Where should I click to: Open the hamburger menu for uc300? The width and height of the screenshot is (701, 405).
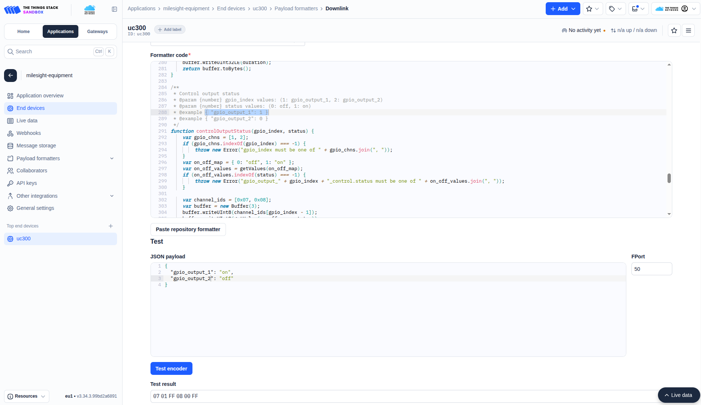tap(688, 31)
